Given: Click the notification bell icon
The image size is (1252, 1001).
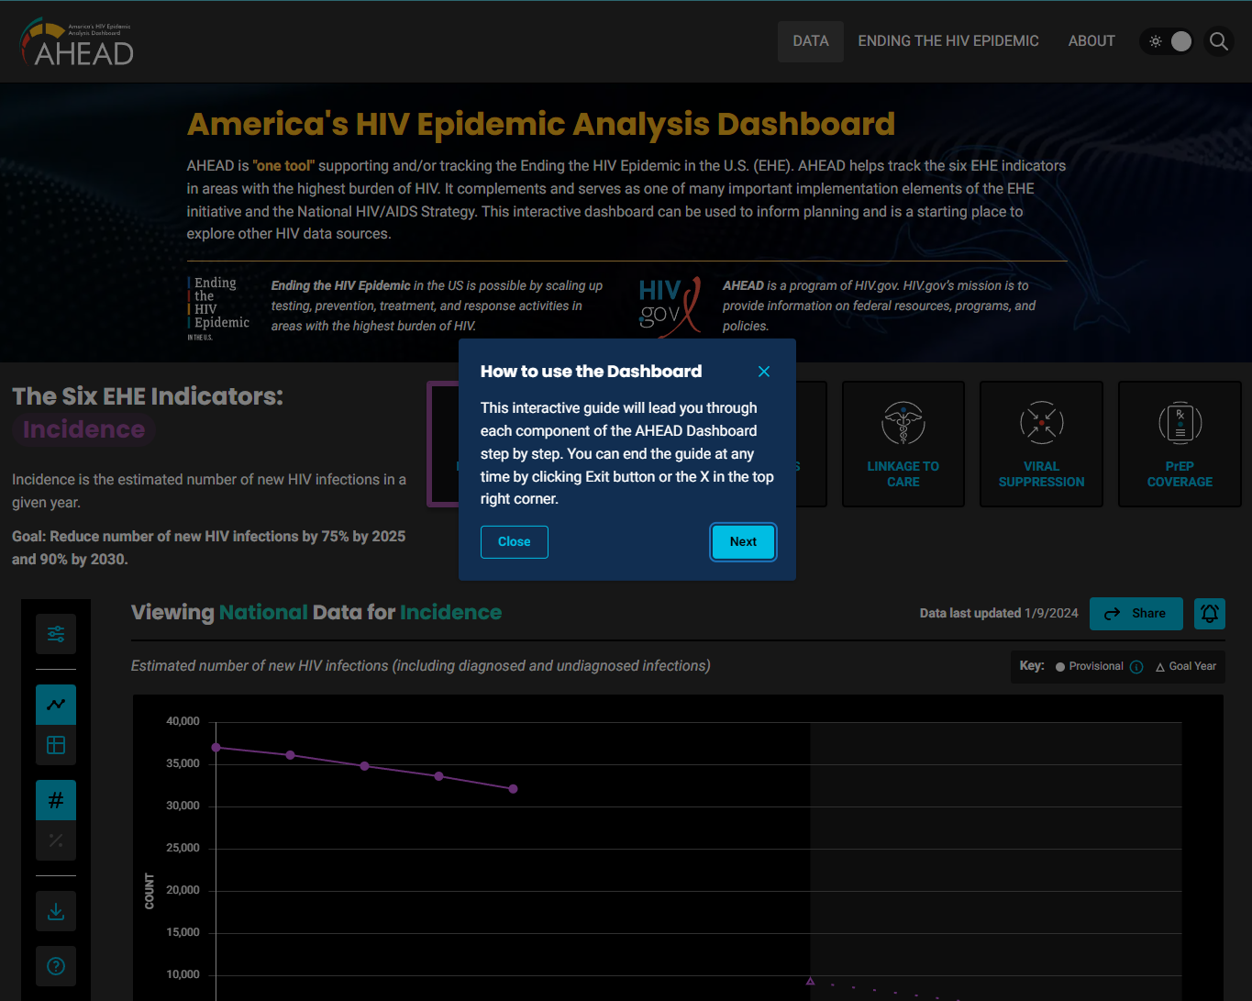Looking at the screenshot, I should click(x=1210, y=614).
